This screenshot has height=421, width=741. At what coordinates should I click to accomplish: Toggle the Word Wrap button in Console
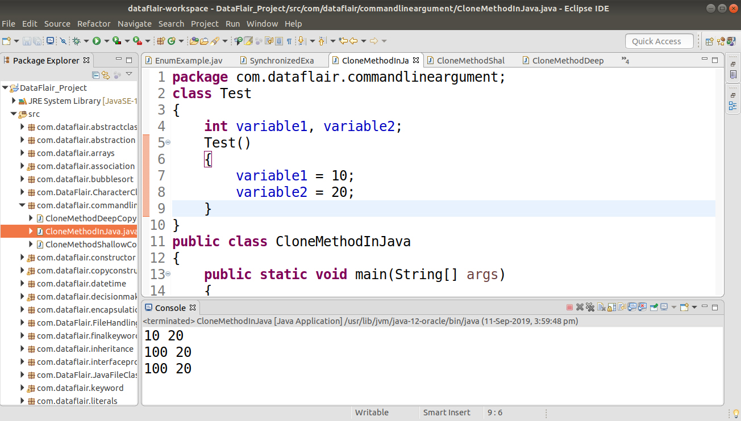coord(622,307)
